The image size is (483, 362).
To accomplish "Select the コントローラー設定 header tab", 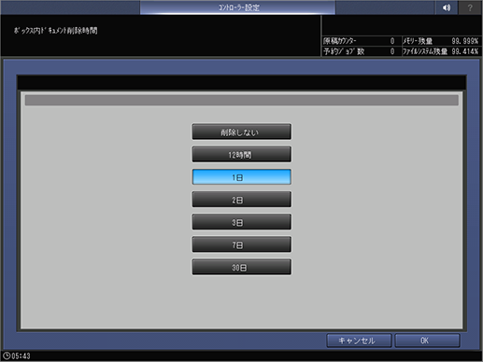I will tap(237, 7).
